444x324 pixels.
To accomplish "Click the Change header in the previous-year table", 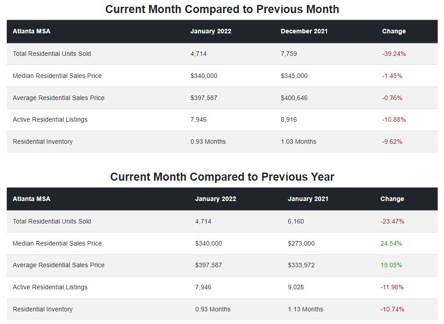I will (x=392, y=199).
